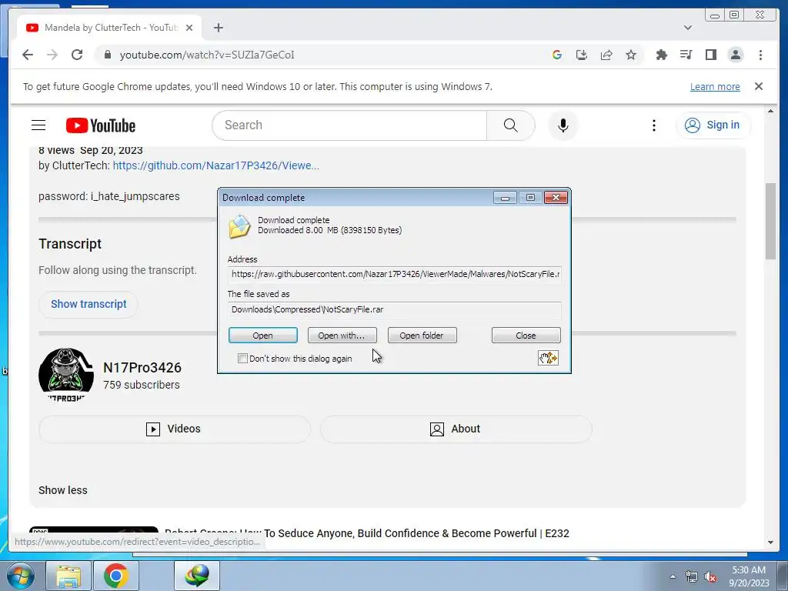788x591 pixels.
Task: Open the channel About button
Action: click(456, 429)
